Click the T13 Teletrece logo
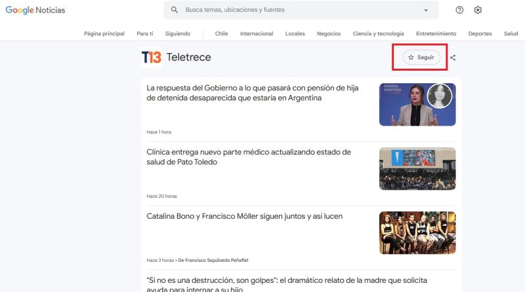Screen dimensions: 525x292 [x=152, y=57]
